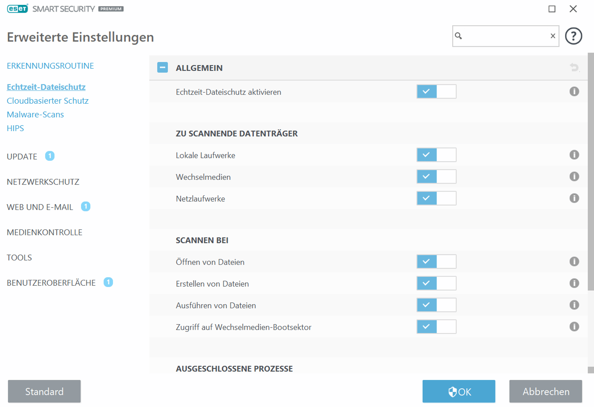Open help via the question mark icon
This screenshot has width=594, height=407.
pyautogui.click(x=573, y=36)
